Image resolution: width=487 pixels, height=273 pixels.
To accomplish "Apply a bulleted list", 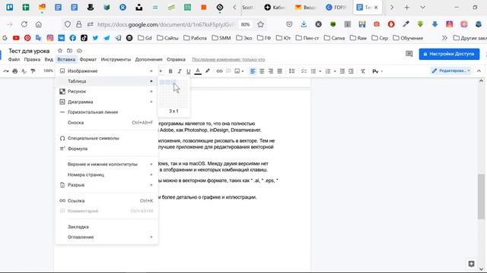I will click(x=314, y=71).
